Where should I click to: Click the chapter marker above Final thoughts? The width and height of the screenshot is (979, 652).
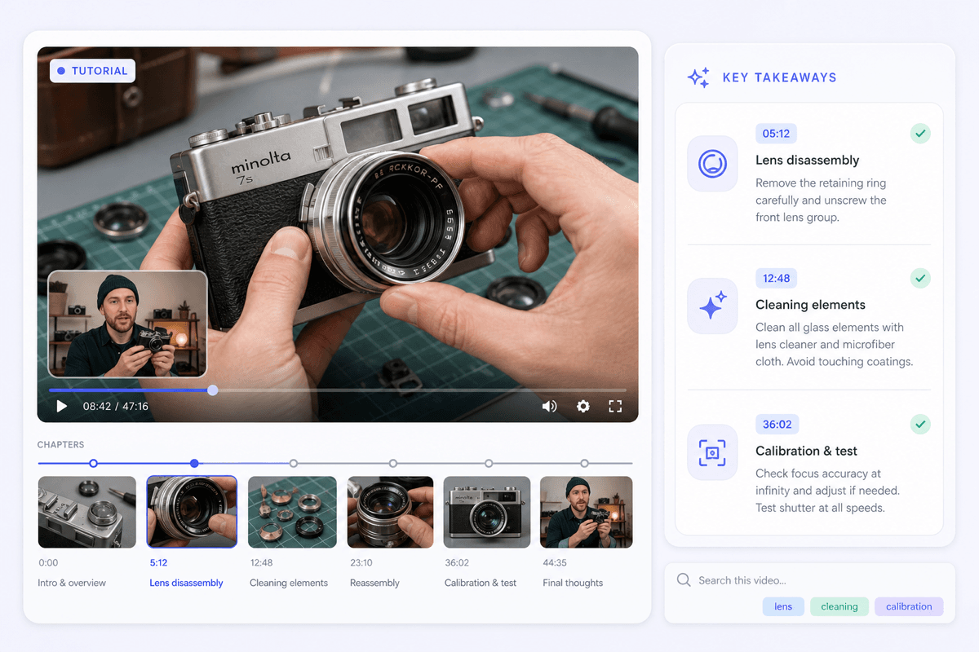584,463
